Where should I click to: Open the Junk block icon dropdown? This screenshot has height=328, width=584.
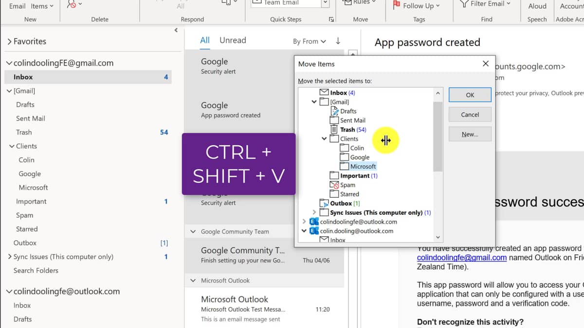[x=80, y=4]
